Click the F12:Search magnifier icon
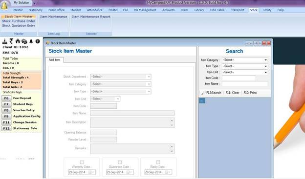Screen dimensions: 305x179 click(203, 93)
